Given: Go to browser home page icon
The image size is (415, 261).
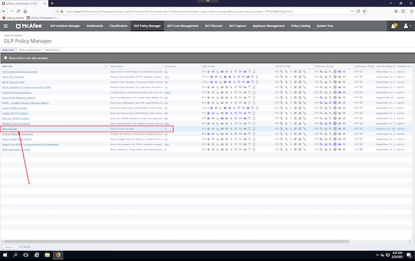Looking at the screenshot, I should (25, 11).
